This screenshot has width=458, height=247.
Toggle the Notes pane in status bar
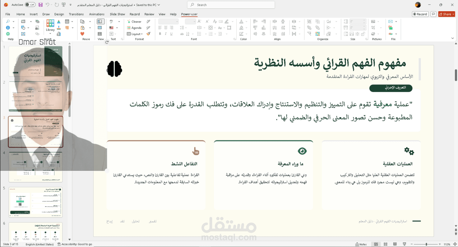(361, 244)
